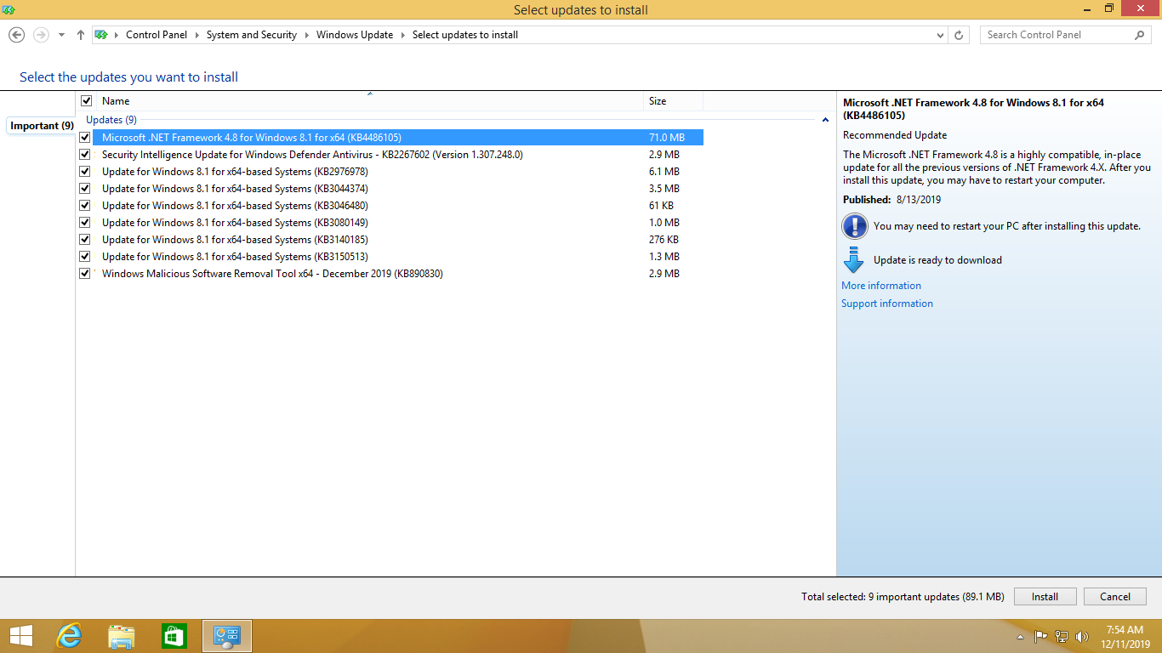Open the Windows Start button
The width and height of the screenshot is (1162, 653).
(x=20, y=636)
